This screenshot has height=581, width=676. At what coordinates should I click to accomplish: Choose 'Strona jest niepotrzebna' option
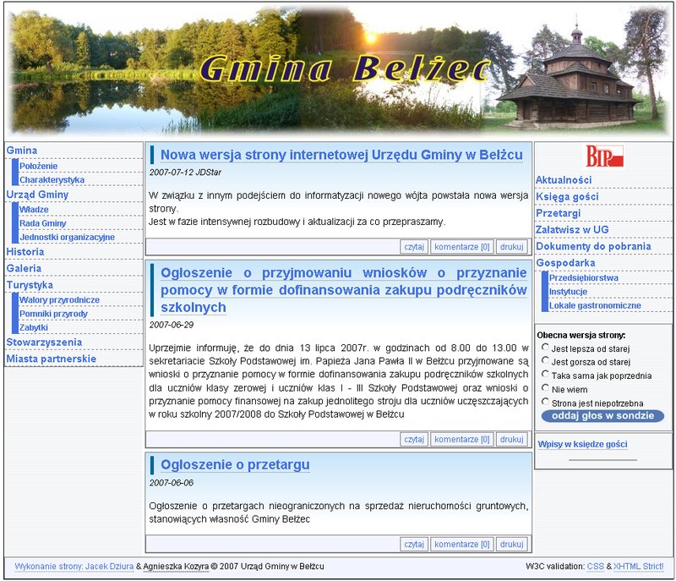coord(545,402)
